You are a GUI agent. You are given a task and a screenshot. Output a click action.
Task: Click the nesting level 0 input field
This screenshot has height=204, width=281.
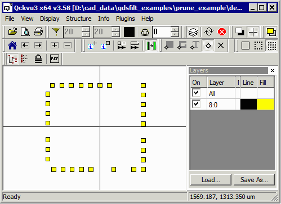click(x=162, y=32)
